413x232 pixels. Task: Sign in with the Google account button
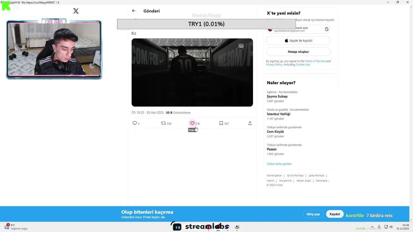298,29
